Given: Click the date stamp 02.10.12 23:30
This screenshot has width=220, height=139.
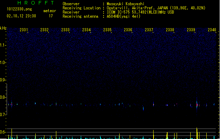Looking at the screenshot, I should coord(21,16).
